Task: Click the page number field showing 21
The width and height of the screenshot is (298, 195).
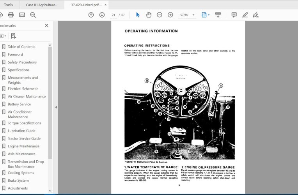Action: click(x=114, y=15)
